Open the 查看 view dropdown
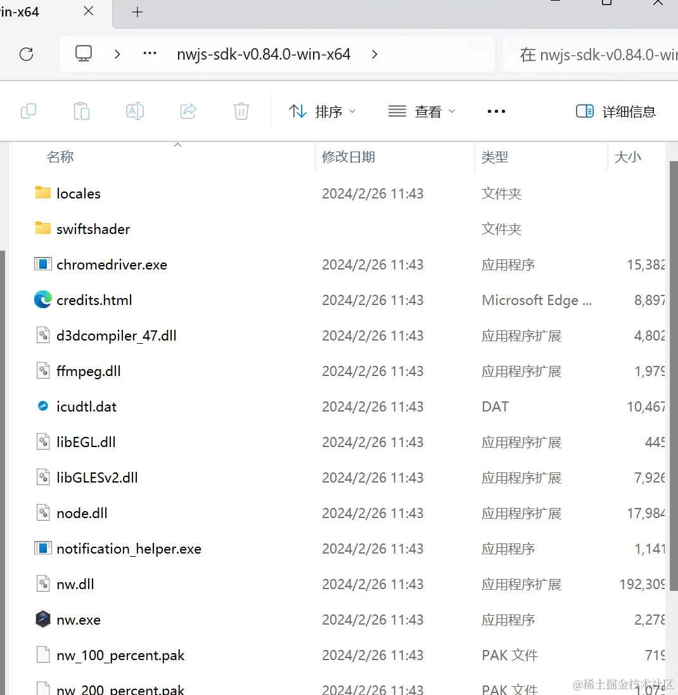 [x=421, y=111]
